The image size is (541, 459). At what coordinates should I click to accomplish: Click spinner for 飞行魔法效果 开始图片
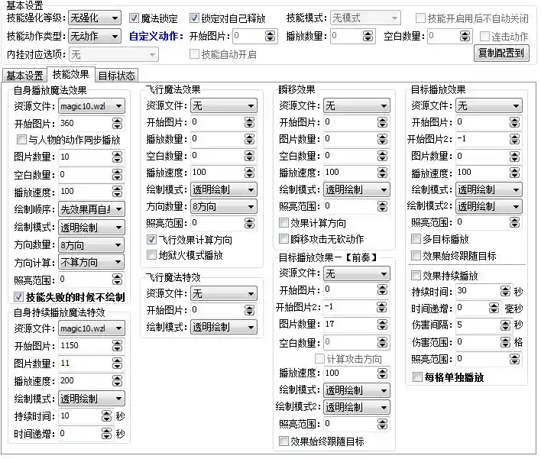tap(249, 122)
